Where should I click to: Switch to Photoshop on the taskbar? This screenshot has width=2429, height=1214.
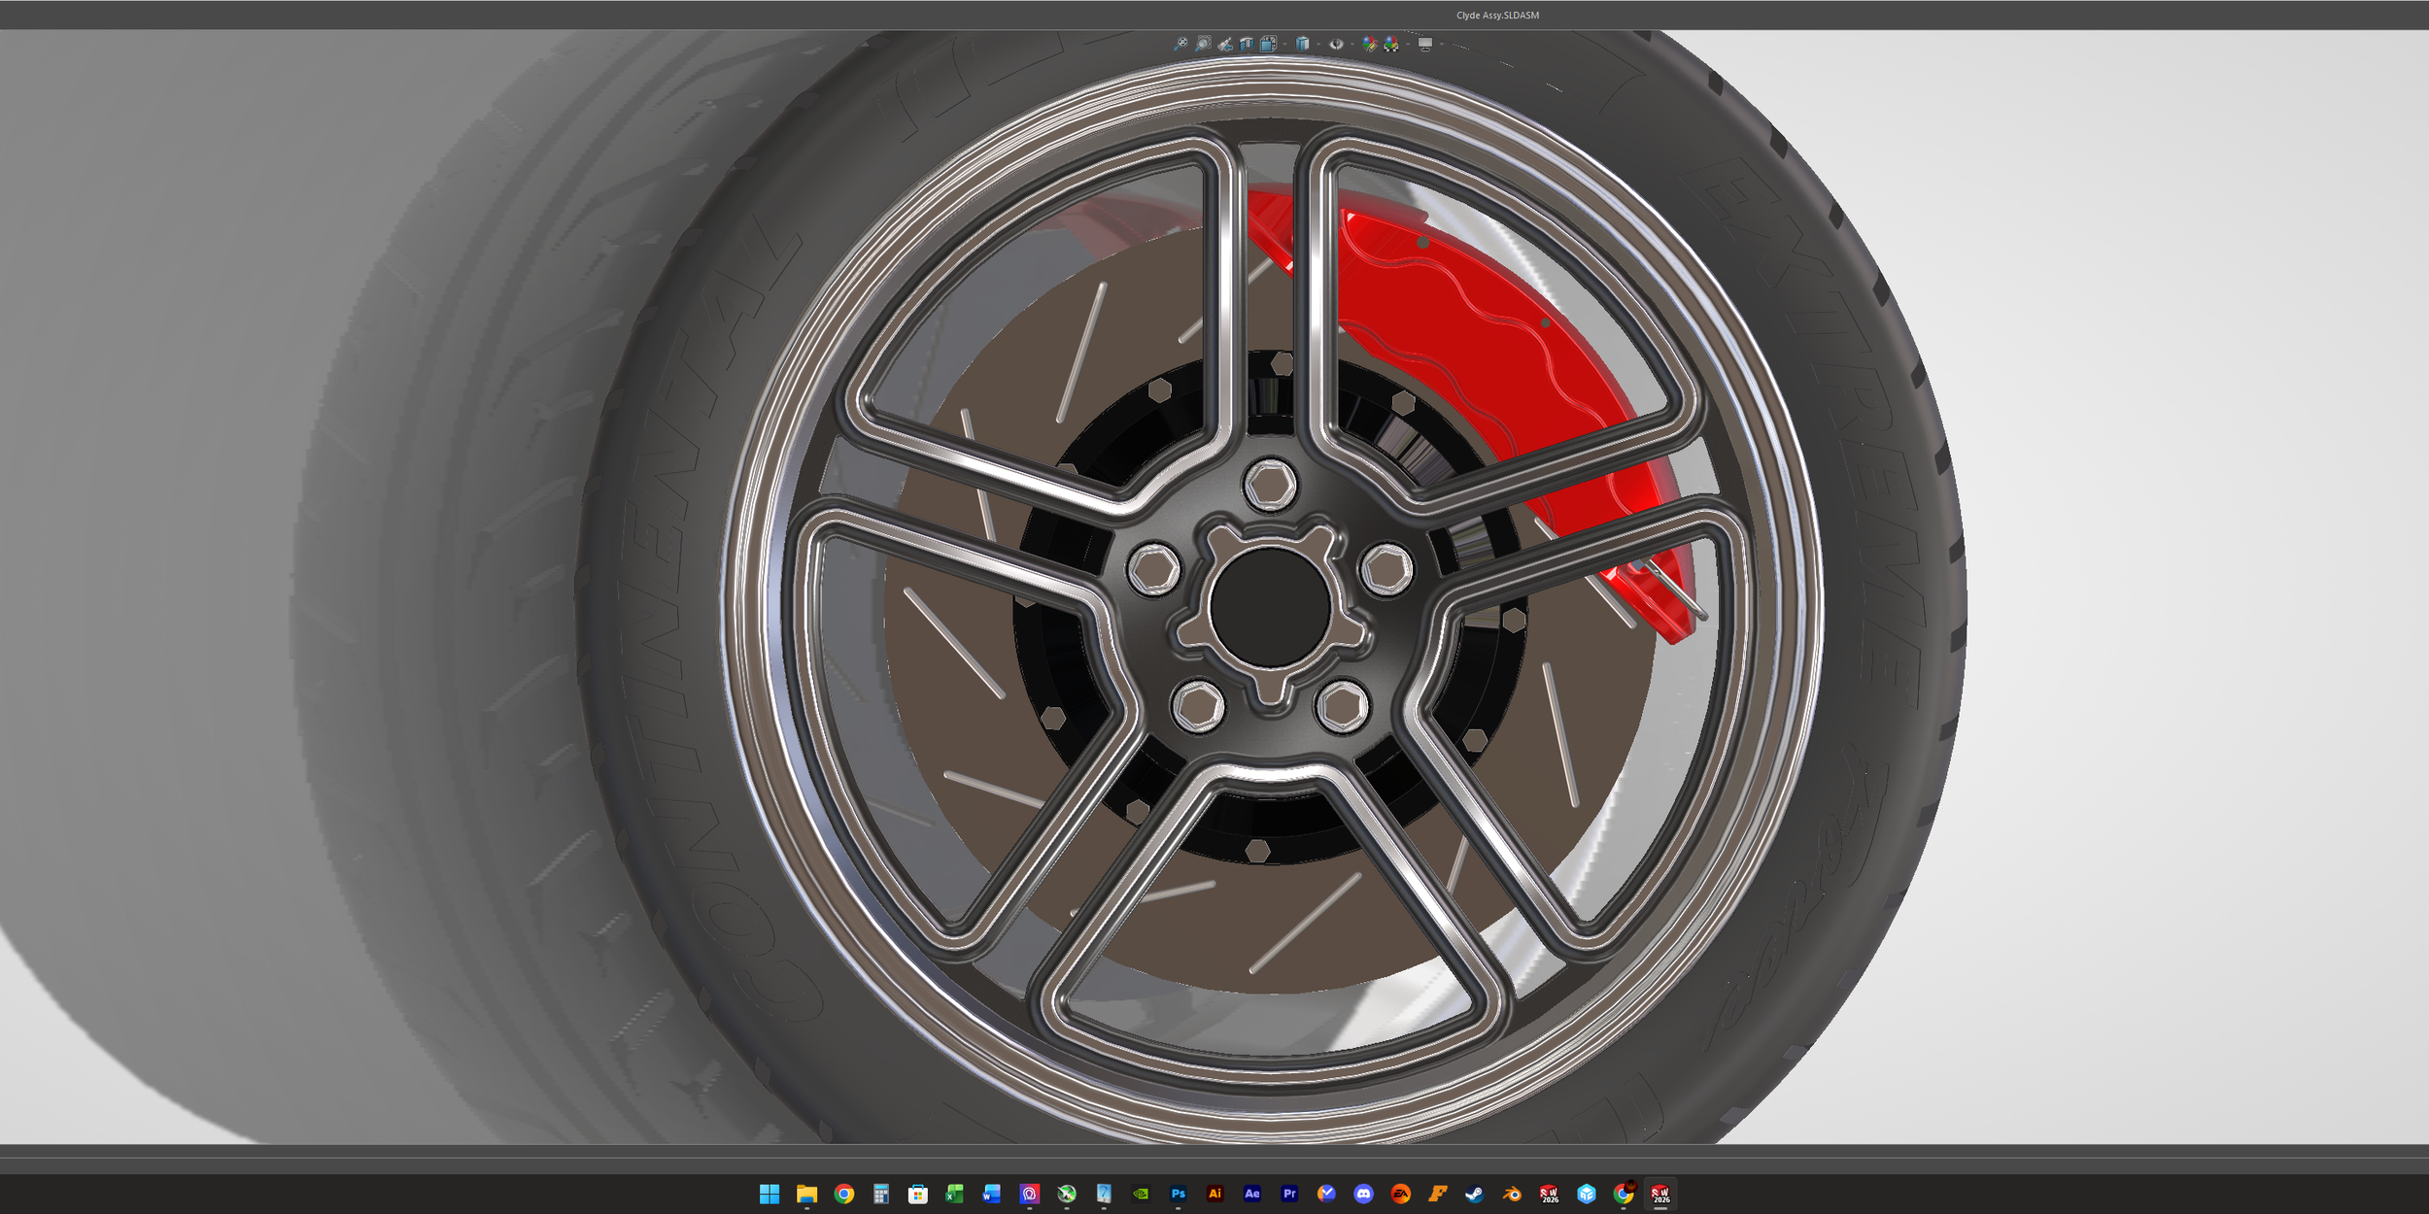(x=1178, y=1194)
